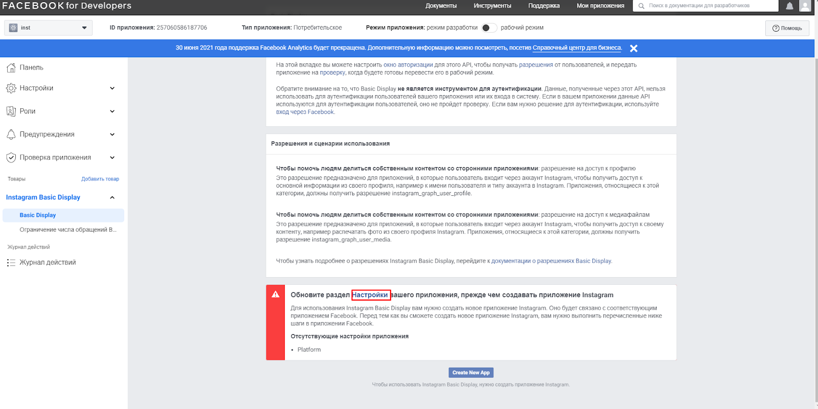Follow the проверку link
The image size is (818, 409).
click(x=332, y=73)
